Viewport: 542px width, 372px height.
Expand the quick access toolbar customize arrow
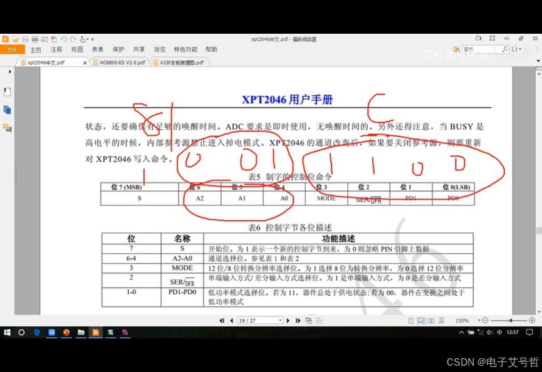pos(93,39)
